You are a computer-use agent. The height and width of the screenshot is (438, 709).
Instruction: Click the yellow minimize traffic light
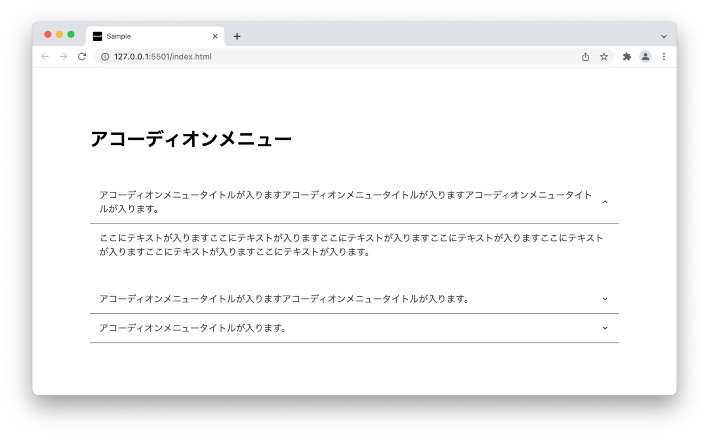pos(59,34)
